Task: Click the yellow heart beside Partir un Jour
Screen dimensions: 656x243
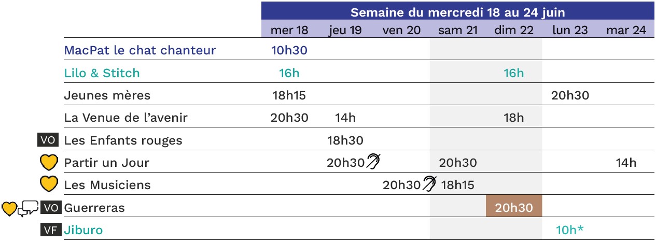Action: pos(49,163)
